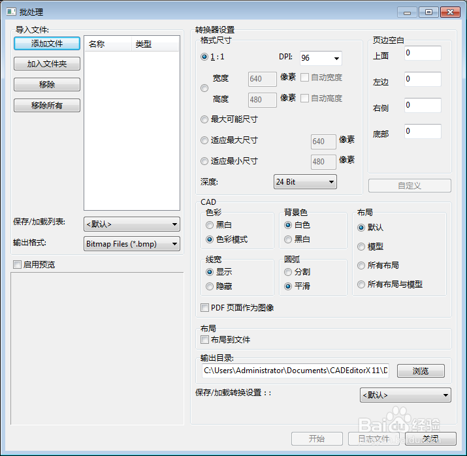Click the 上面 margin input field
Screen dimensions: 467x456
(423, 53)
